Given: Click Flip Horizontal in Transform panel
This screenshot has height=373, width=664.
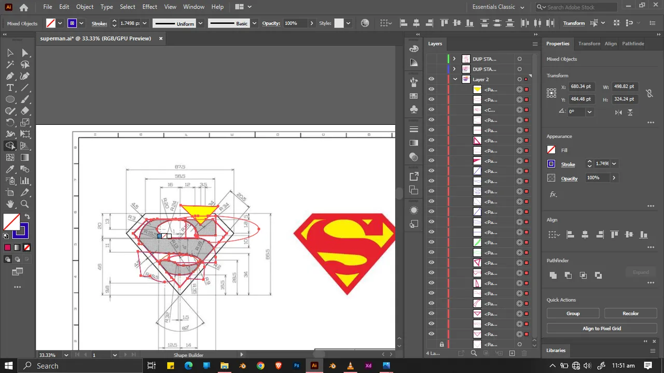Looking at the screenshot, I should coord(618,112).
